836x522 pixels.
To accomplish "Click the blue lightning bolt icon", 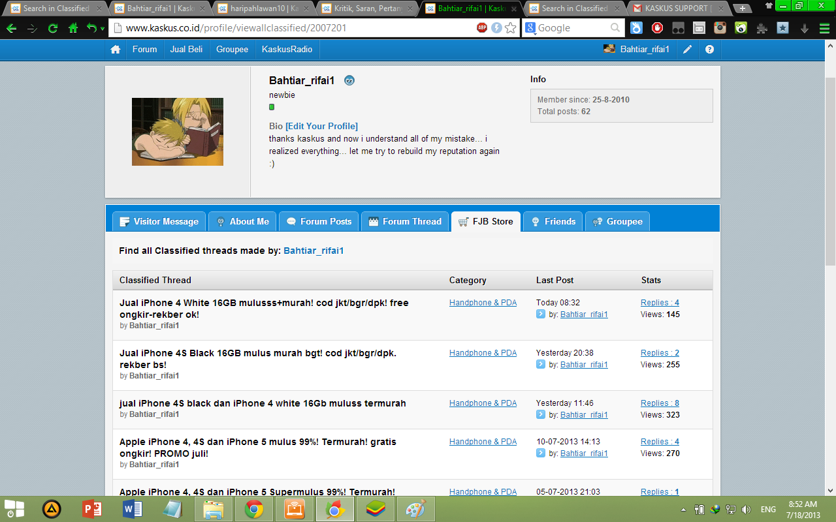I will [x=496, y=28].
